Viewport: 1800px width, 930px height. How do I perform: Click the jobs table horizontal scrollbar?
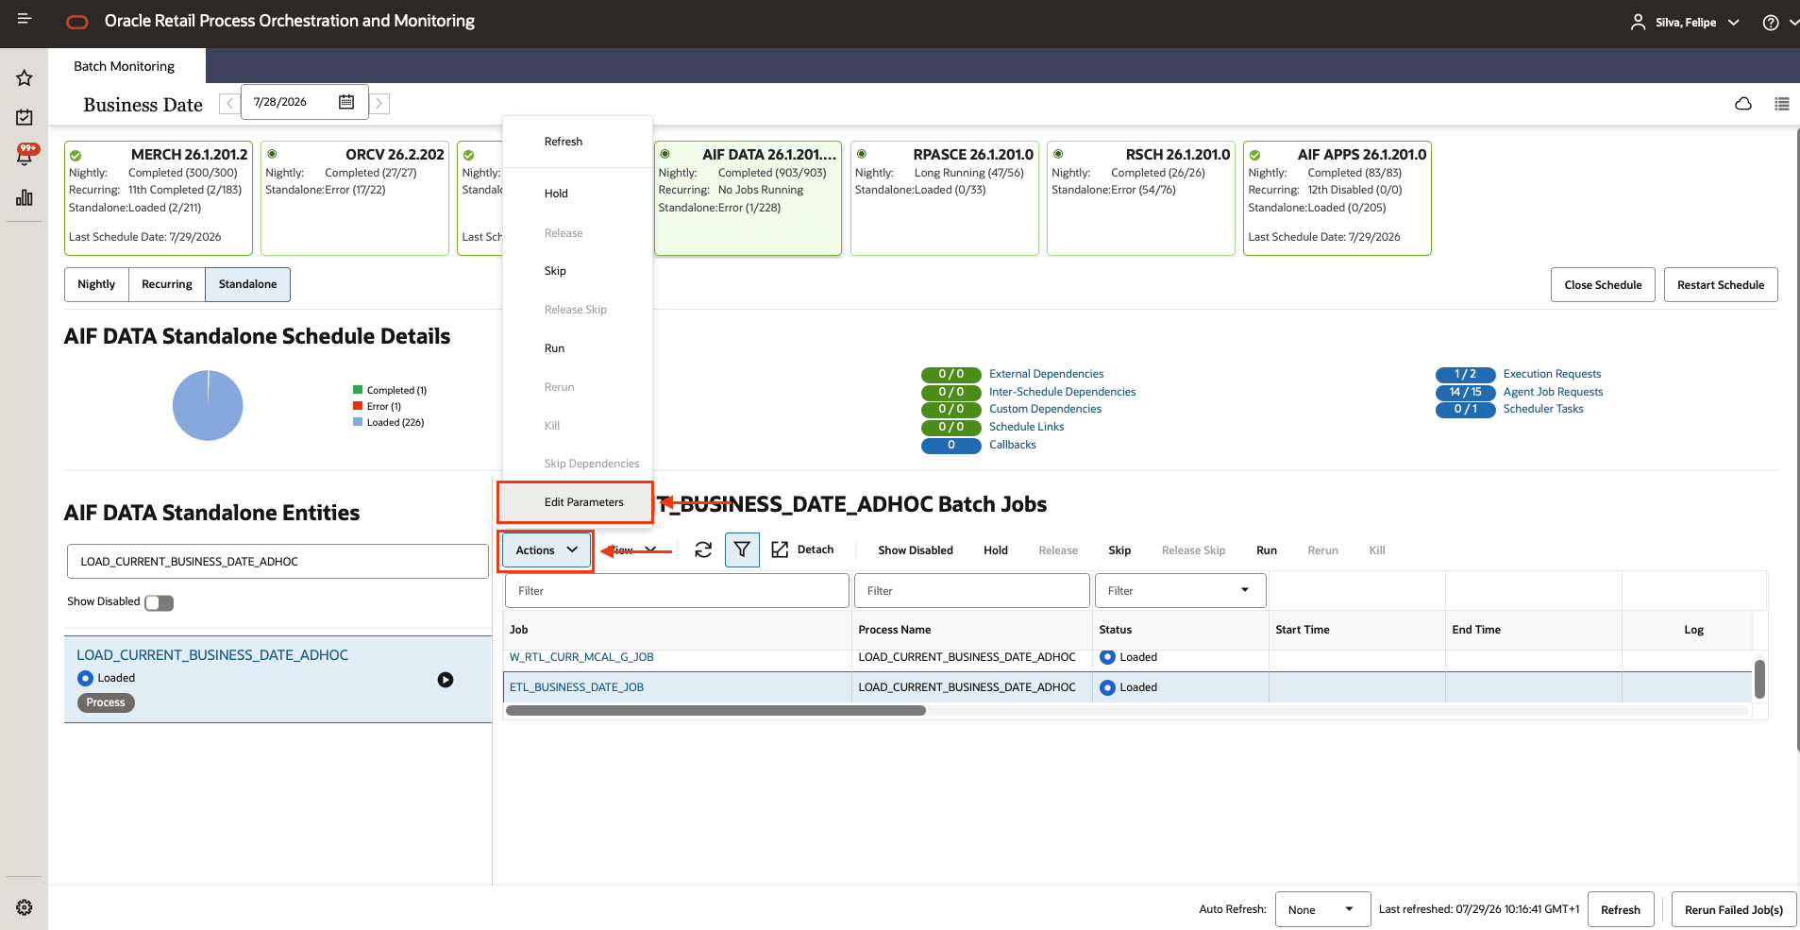click(715, 711)
